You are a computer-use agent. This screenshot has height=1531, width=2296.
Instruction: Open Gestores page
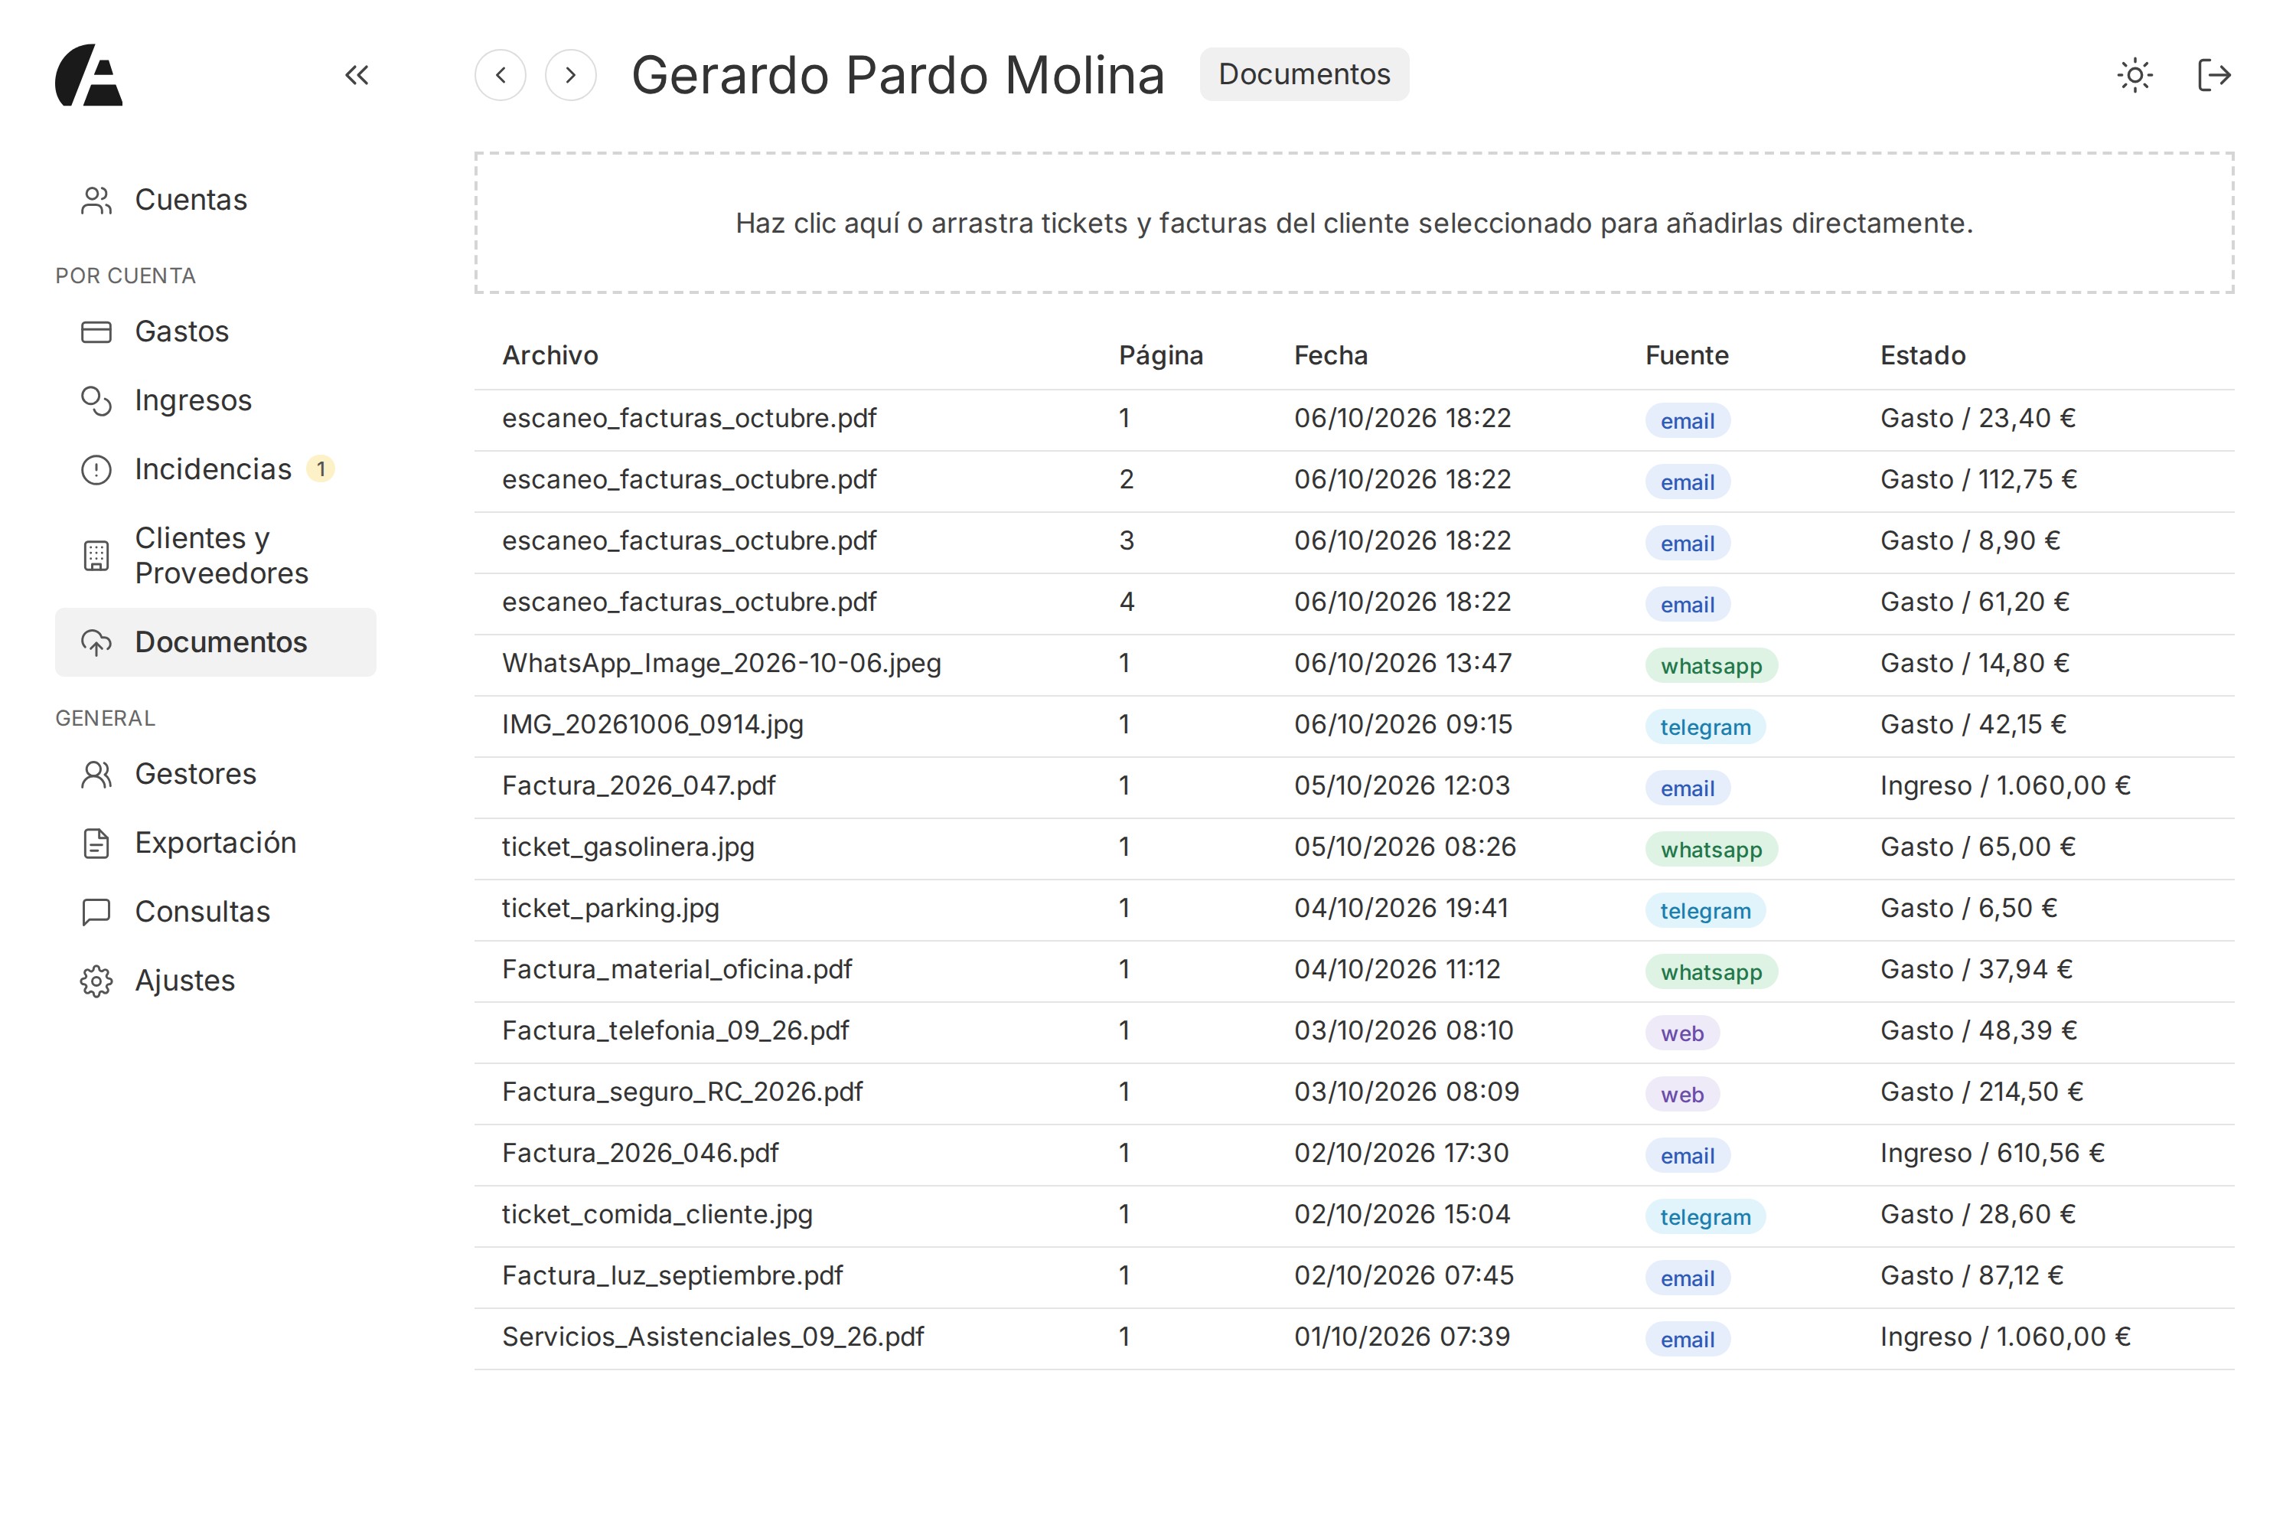[x=216, y=774]
